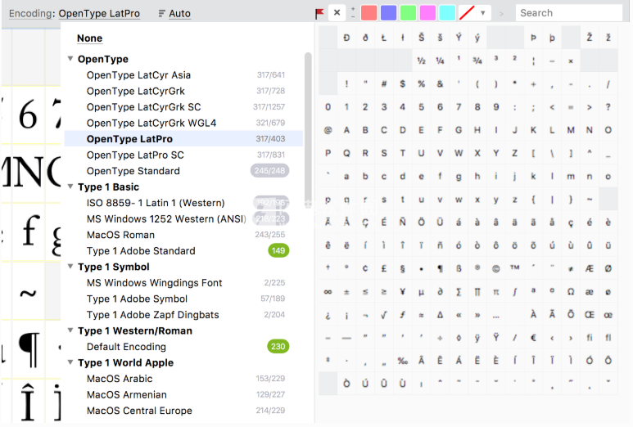Select the @ glyph cell
This screenshot has height=427, width=633.
pos(328,130)
